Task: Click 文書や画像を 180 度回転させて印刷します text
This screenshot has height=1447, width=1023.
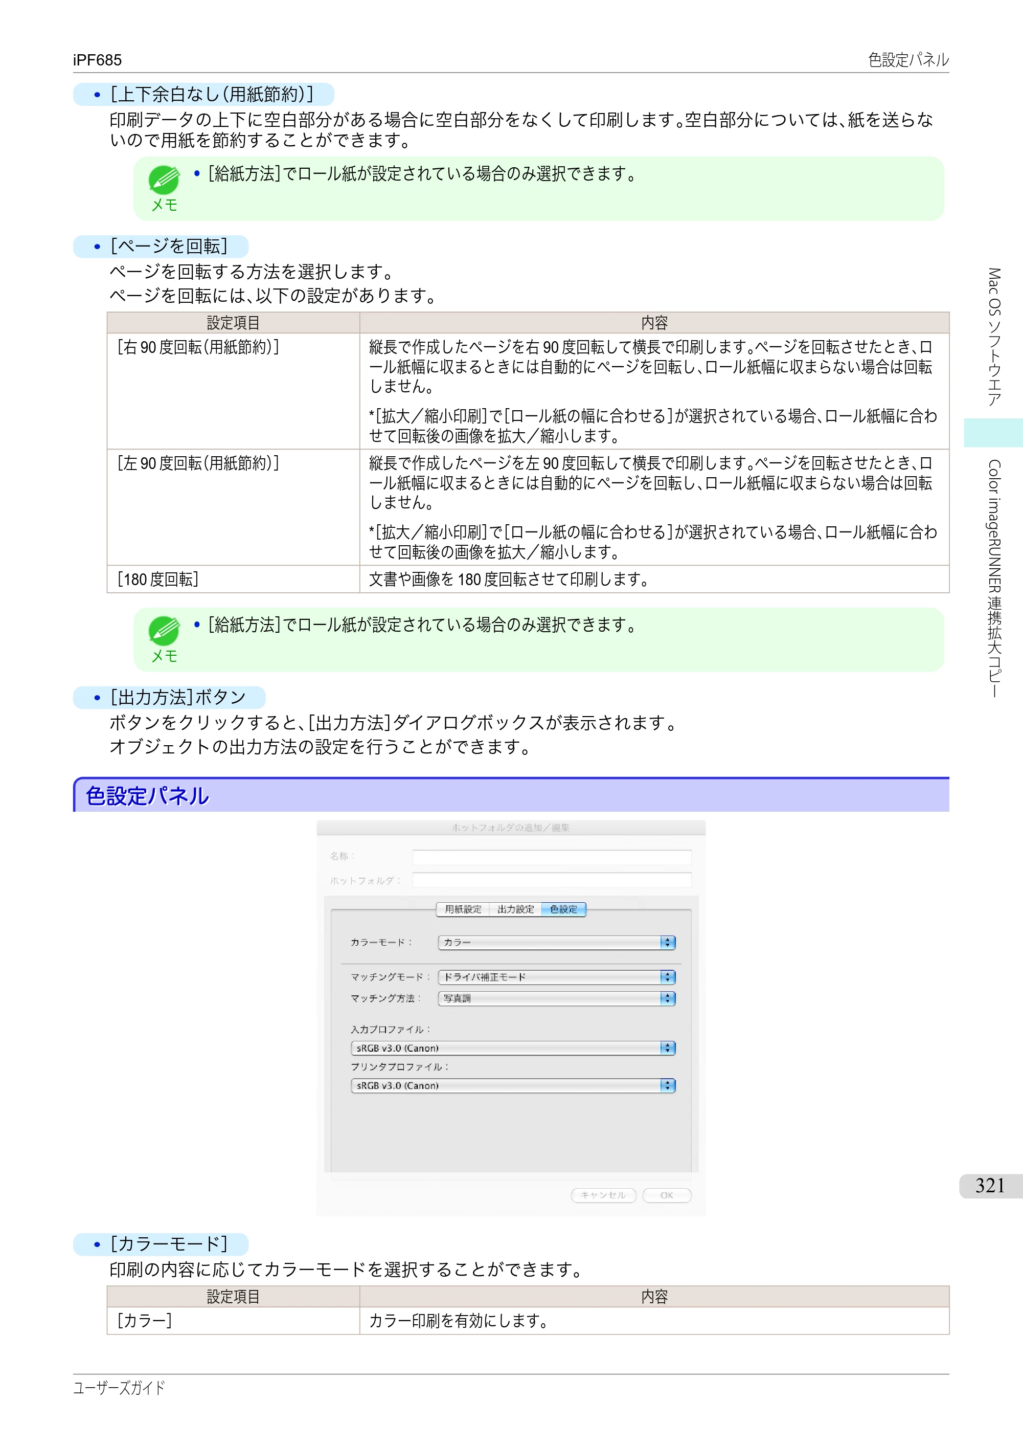Action: (x=509, y=579)
